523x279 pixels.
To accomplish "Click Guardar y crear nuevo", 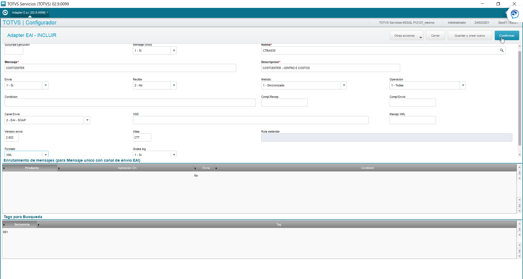I will (x=470, y=36).
